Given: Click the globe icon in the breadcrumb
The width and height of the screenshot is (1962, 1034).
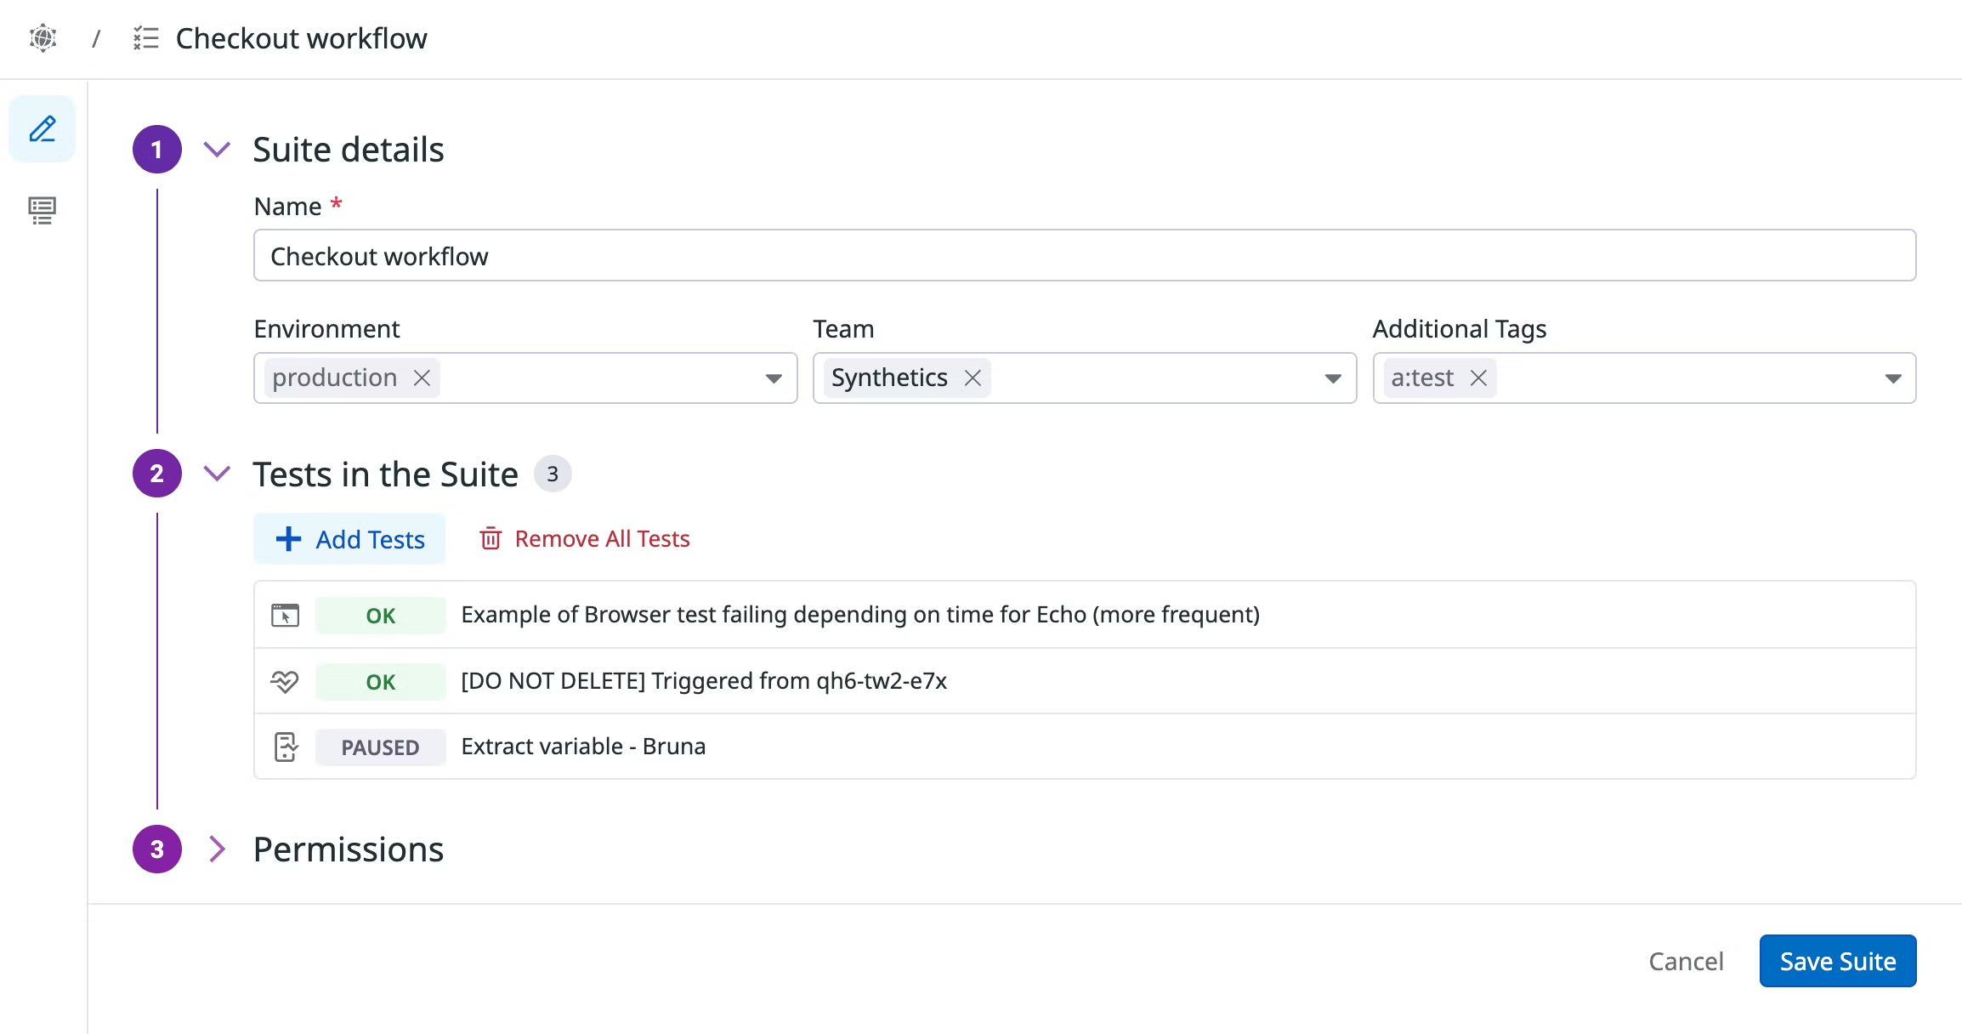Looking at the screenshot, I should (42, 38).
